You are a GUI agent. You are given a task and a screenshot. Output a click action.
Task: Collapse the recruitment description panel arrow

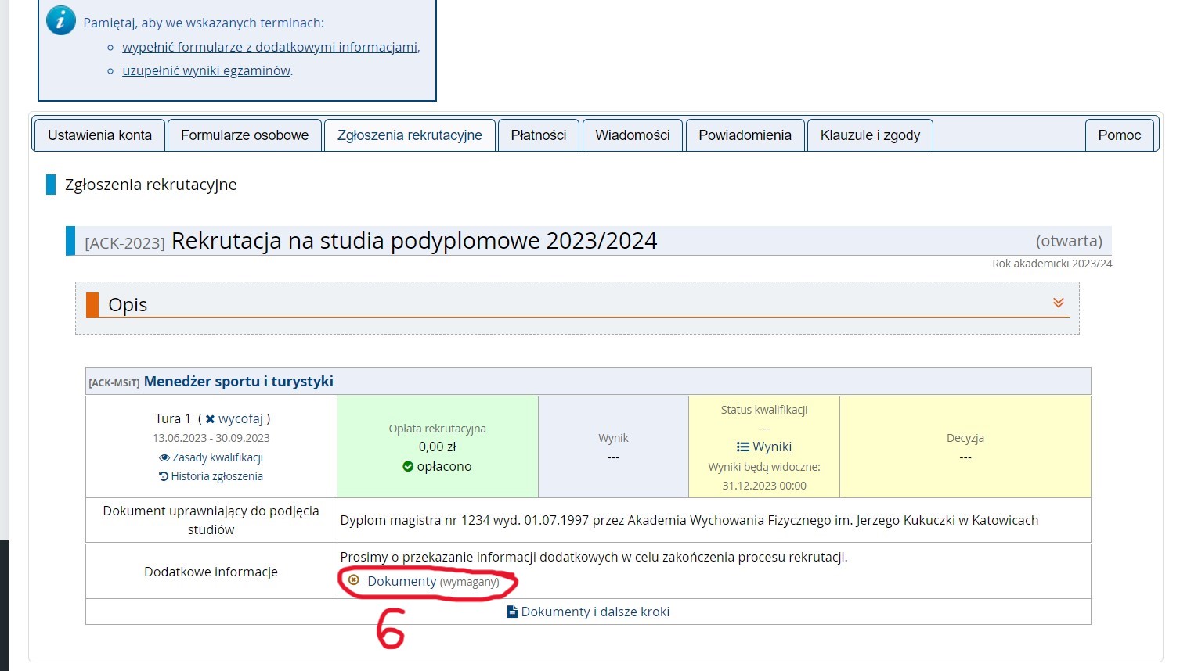click(1059, 302)
